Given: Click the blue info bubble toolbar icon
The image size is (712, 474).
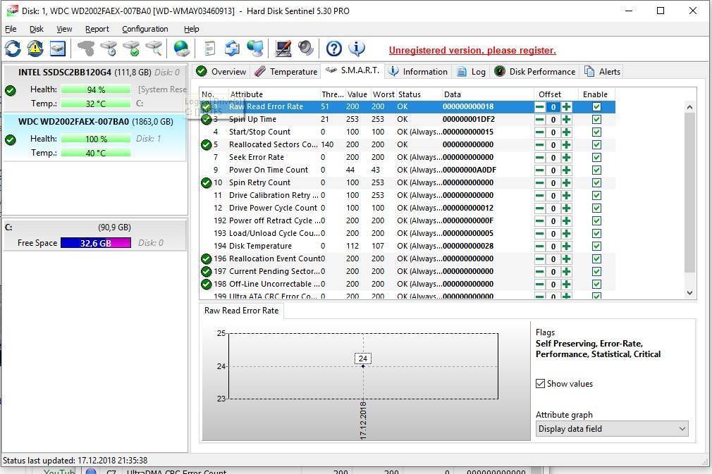Looking at the screenshot, I should click(x=357, y=49).
